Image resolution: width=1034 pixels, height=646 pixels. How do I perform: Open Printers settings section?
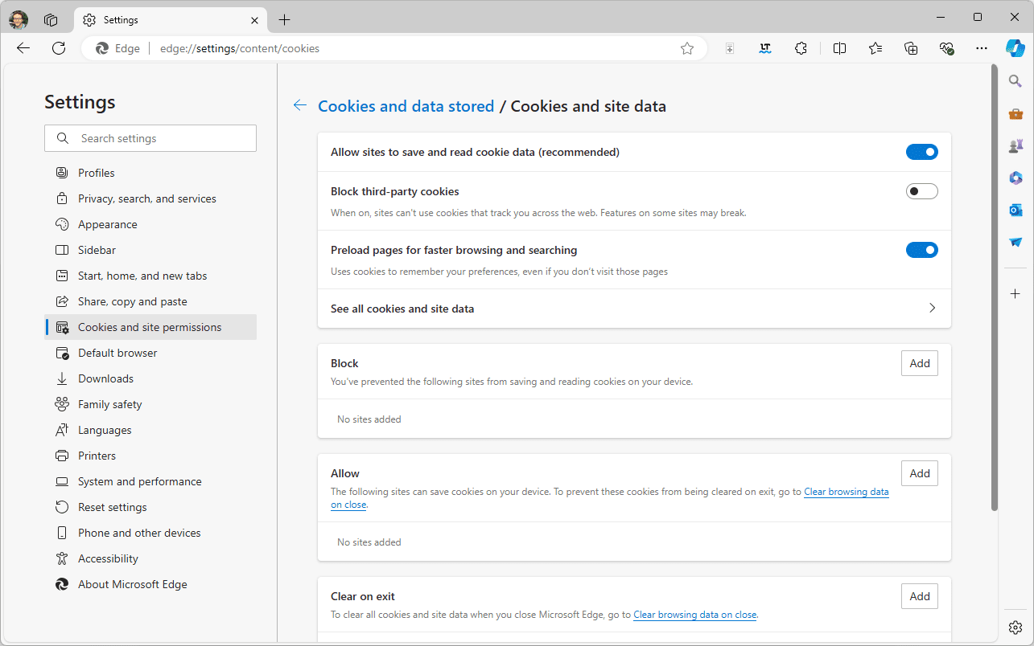pyautogui.click(x=150, y=456)
